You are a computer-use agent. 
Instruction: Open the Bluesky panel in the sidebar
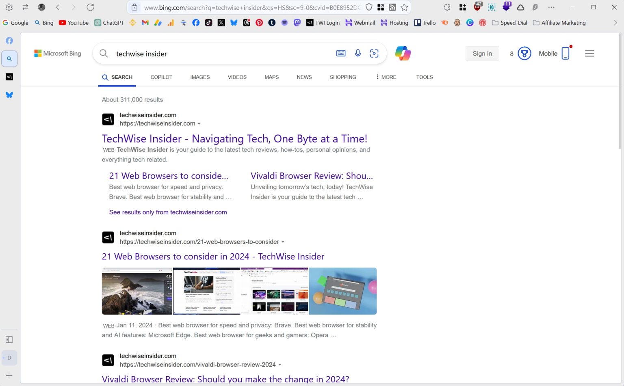tap(9, 95)
